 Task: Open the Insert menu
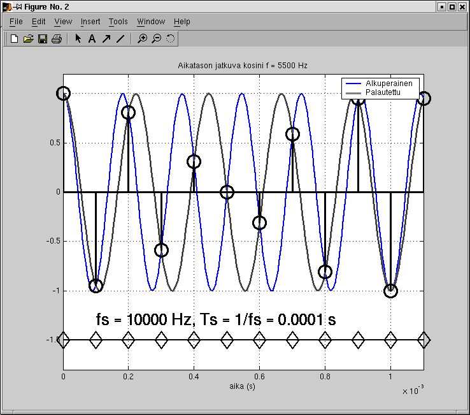tap(90, 22)
